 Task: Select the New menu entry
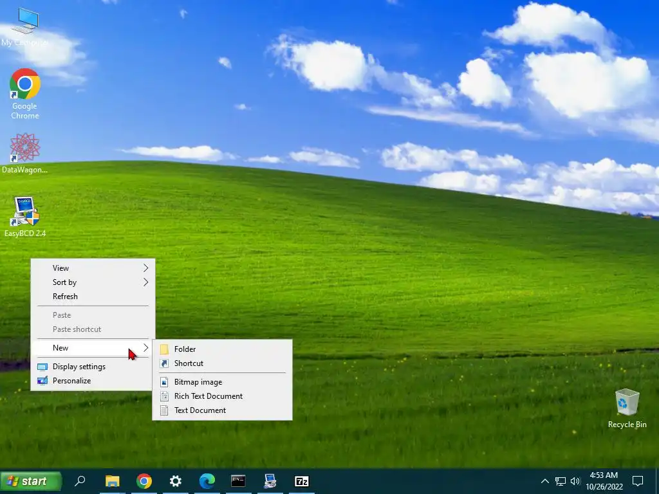point(93,348)
